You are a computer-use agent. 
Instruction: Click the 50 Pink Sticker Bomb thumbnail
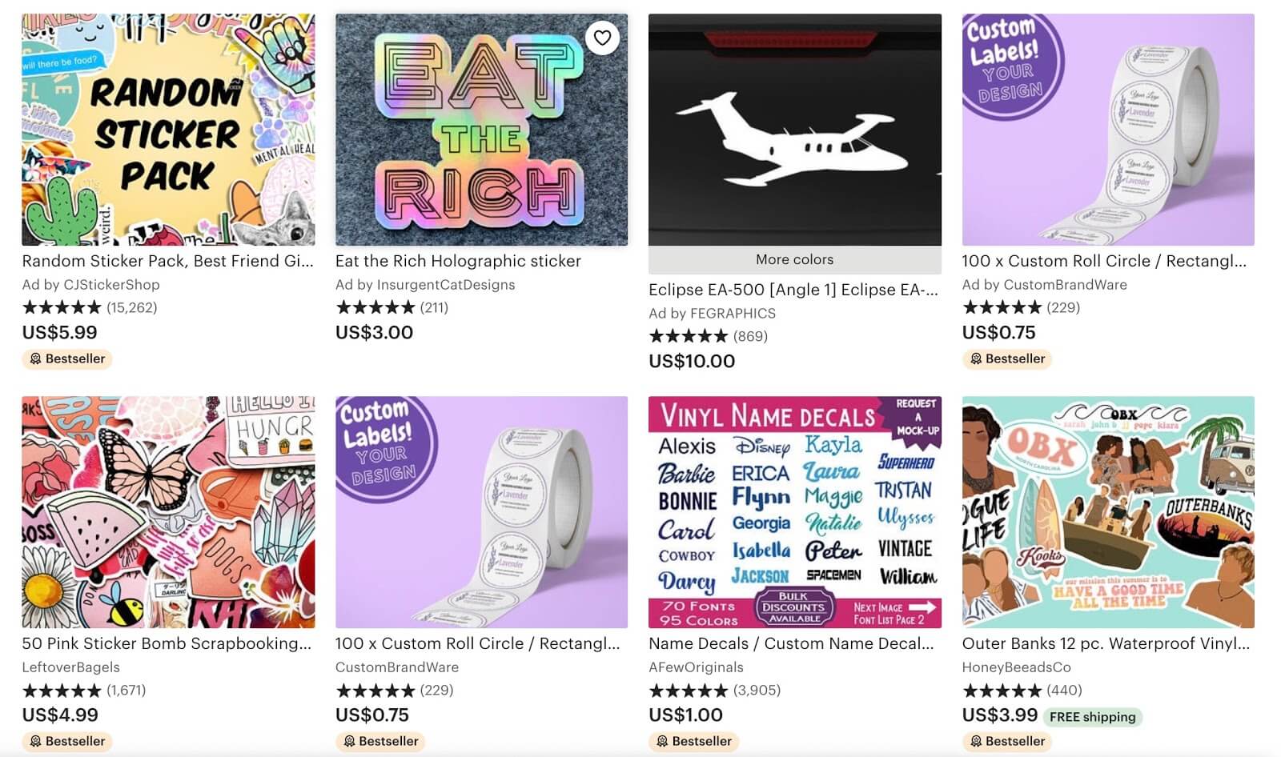tap(168, 512)
